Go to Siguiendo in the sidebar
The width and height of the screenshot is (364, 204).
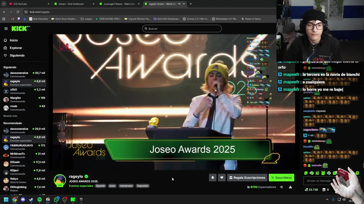tap(17, 56)
